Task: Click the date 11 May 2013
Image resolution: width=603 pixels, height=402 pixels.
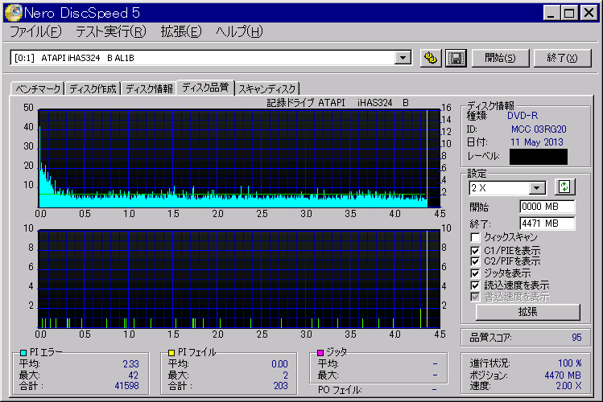Action: pos(537,142)
